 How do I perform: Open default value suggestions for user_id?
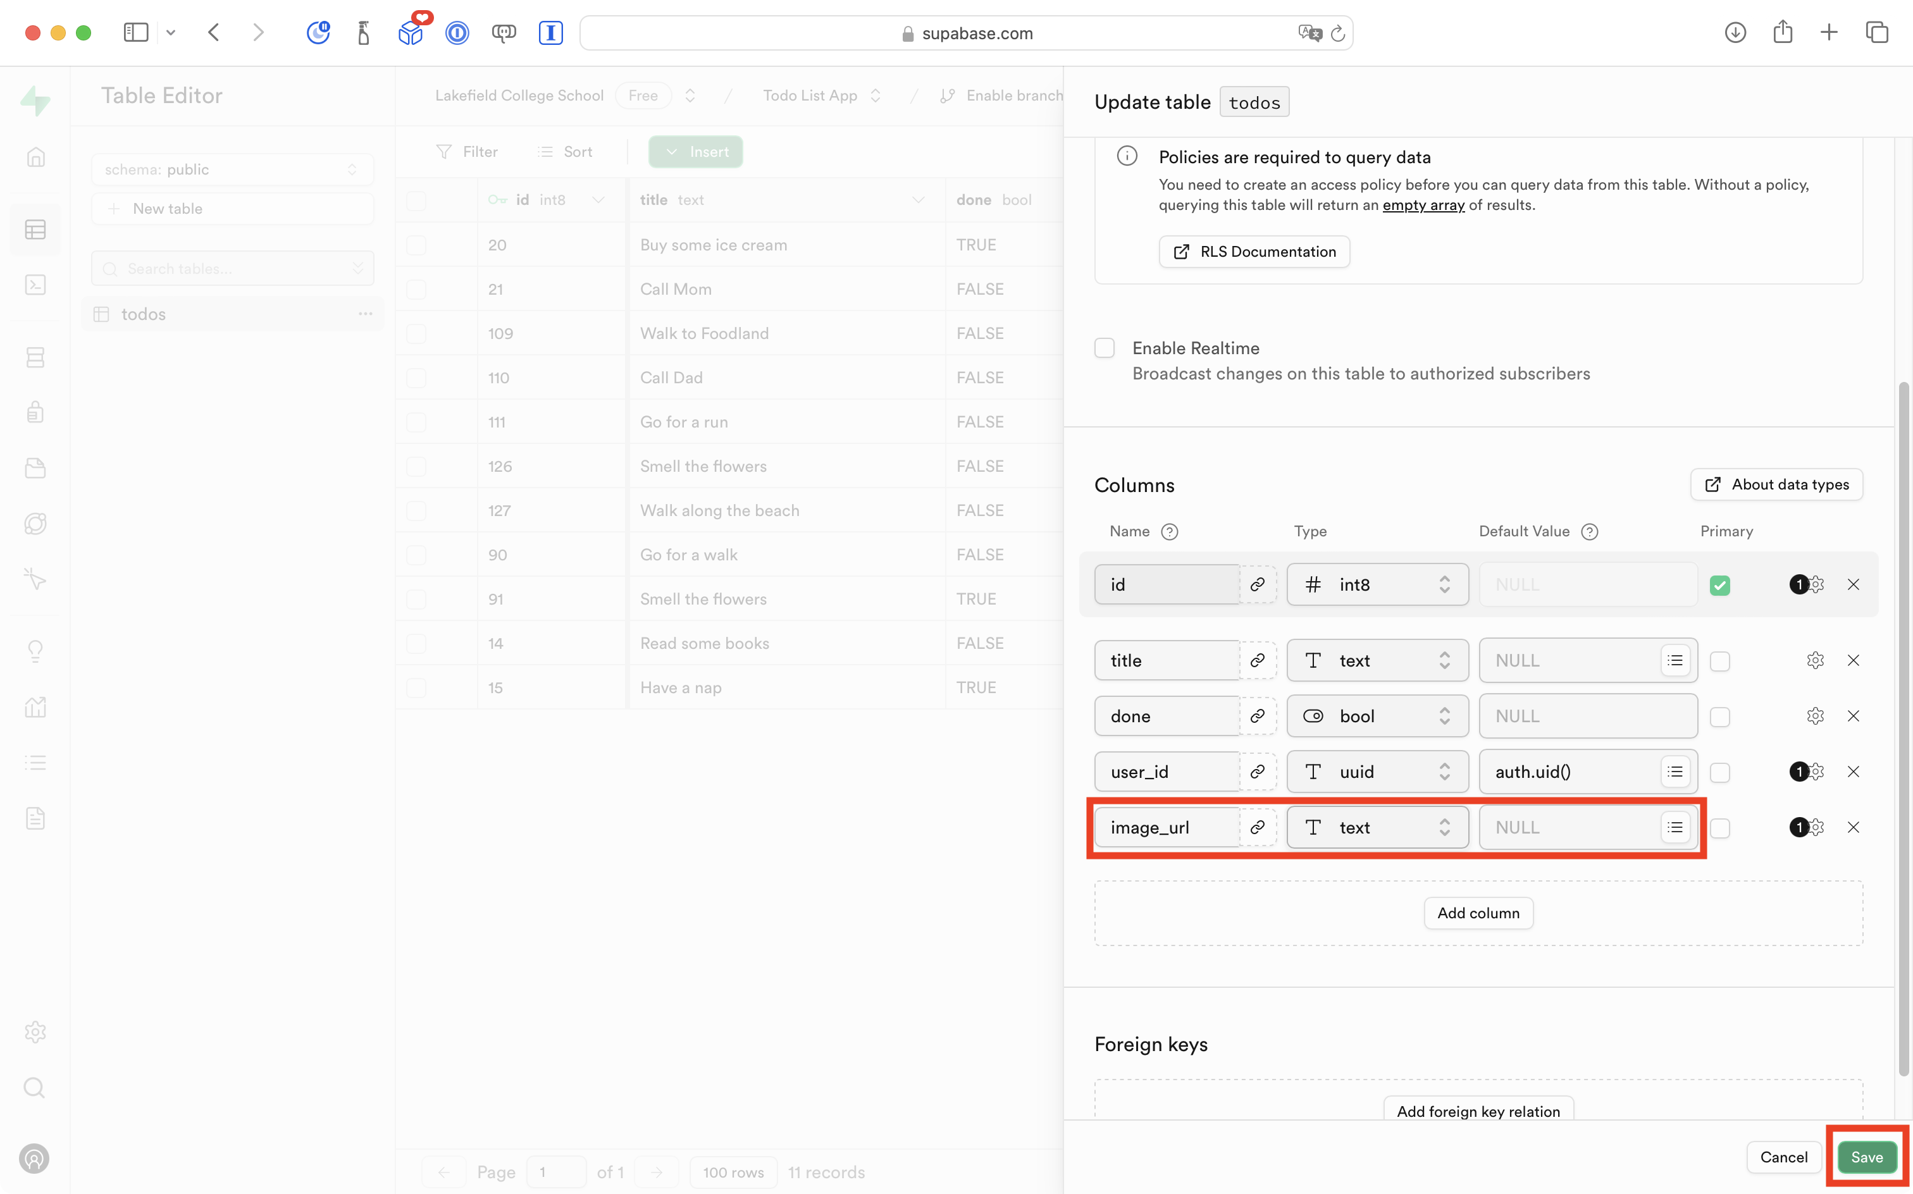tap(1675, 772)
